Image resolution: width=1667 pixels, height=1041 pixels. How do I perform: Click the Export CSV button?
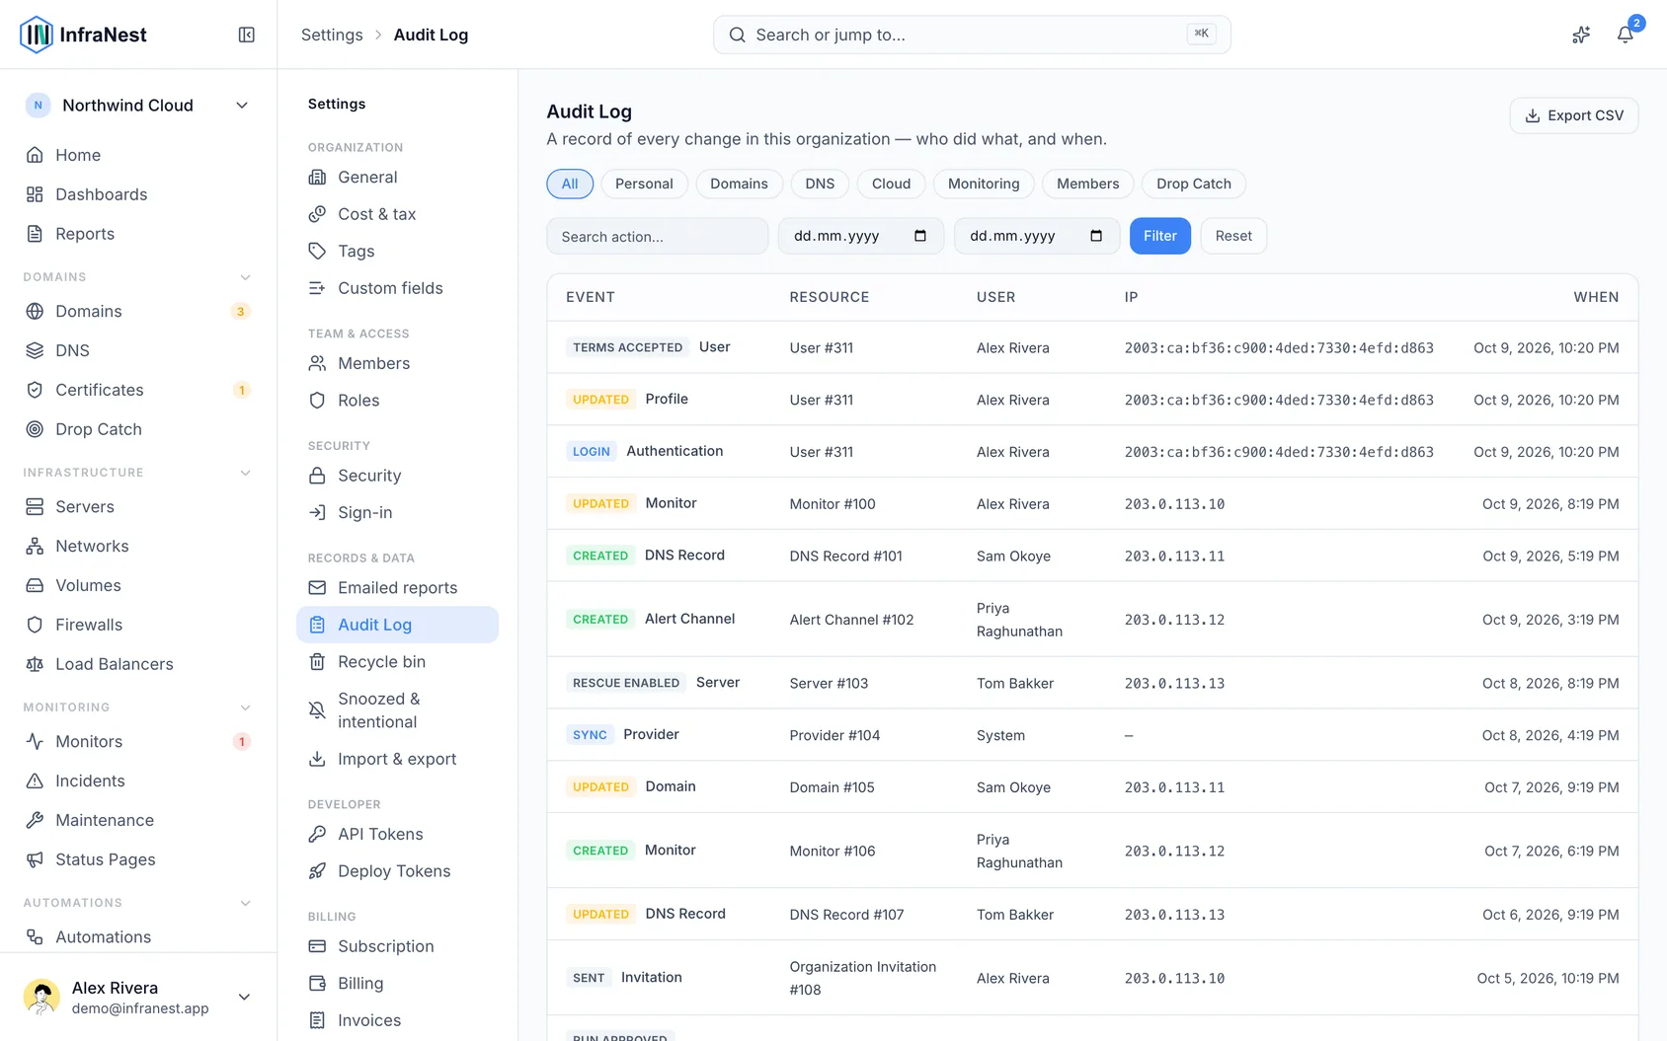1574,115
